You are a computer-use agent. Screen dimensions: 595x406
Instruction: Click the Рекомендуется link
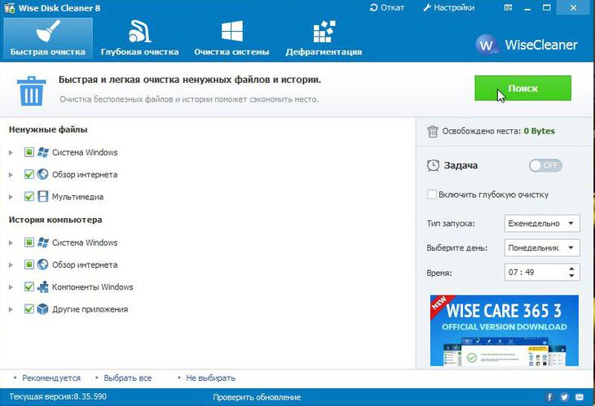(x=51, y=378)
